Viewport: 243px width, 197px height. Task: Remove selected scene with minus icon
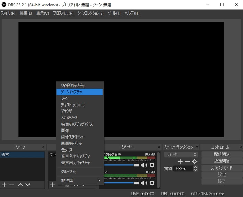(11, 185)
